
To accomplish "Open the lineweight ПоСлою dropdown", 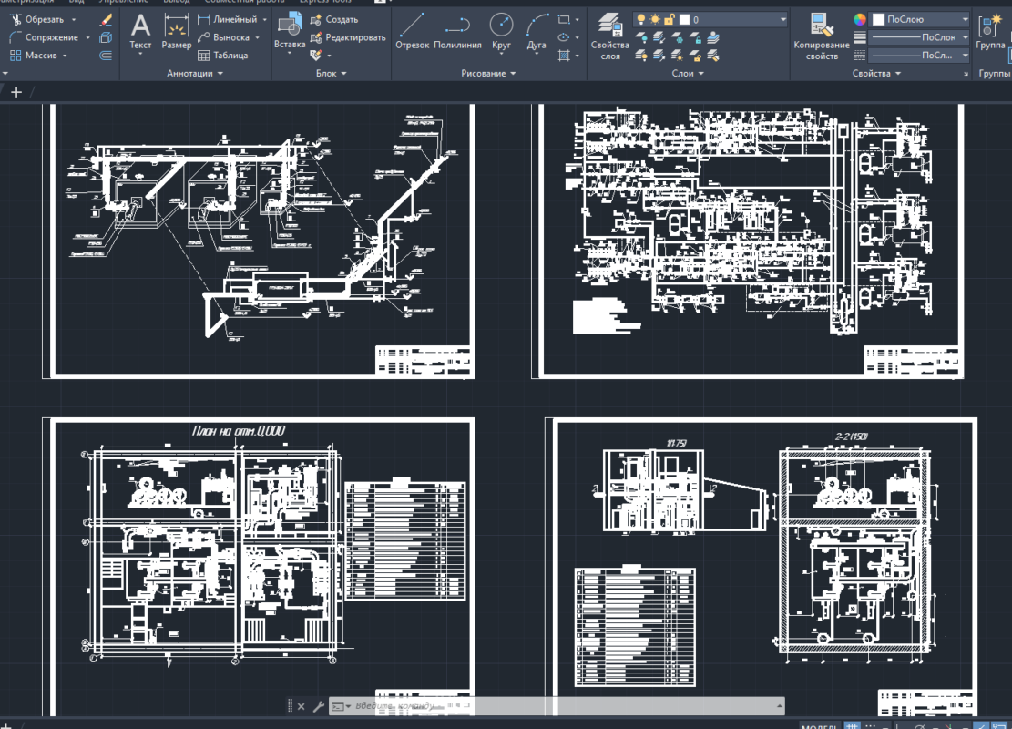I will click(965, 37).
